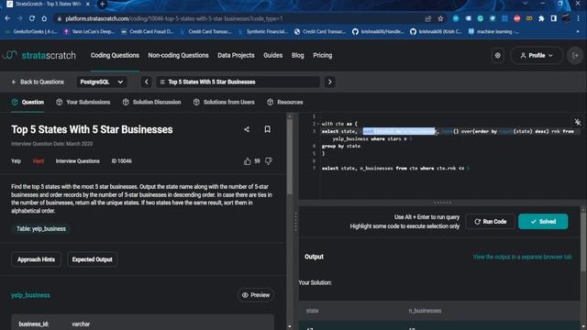
Task: Click the browser forward button
Action: coord(20,18)
